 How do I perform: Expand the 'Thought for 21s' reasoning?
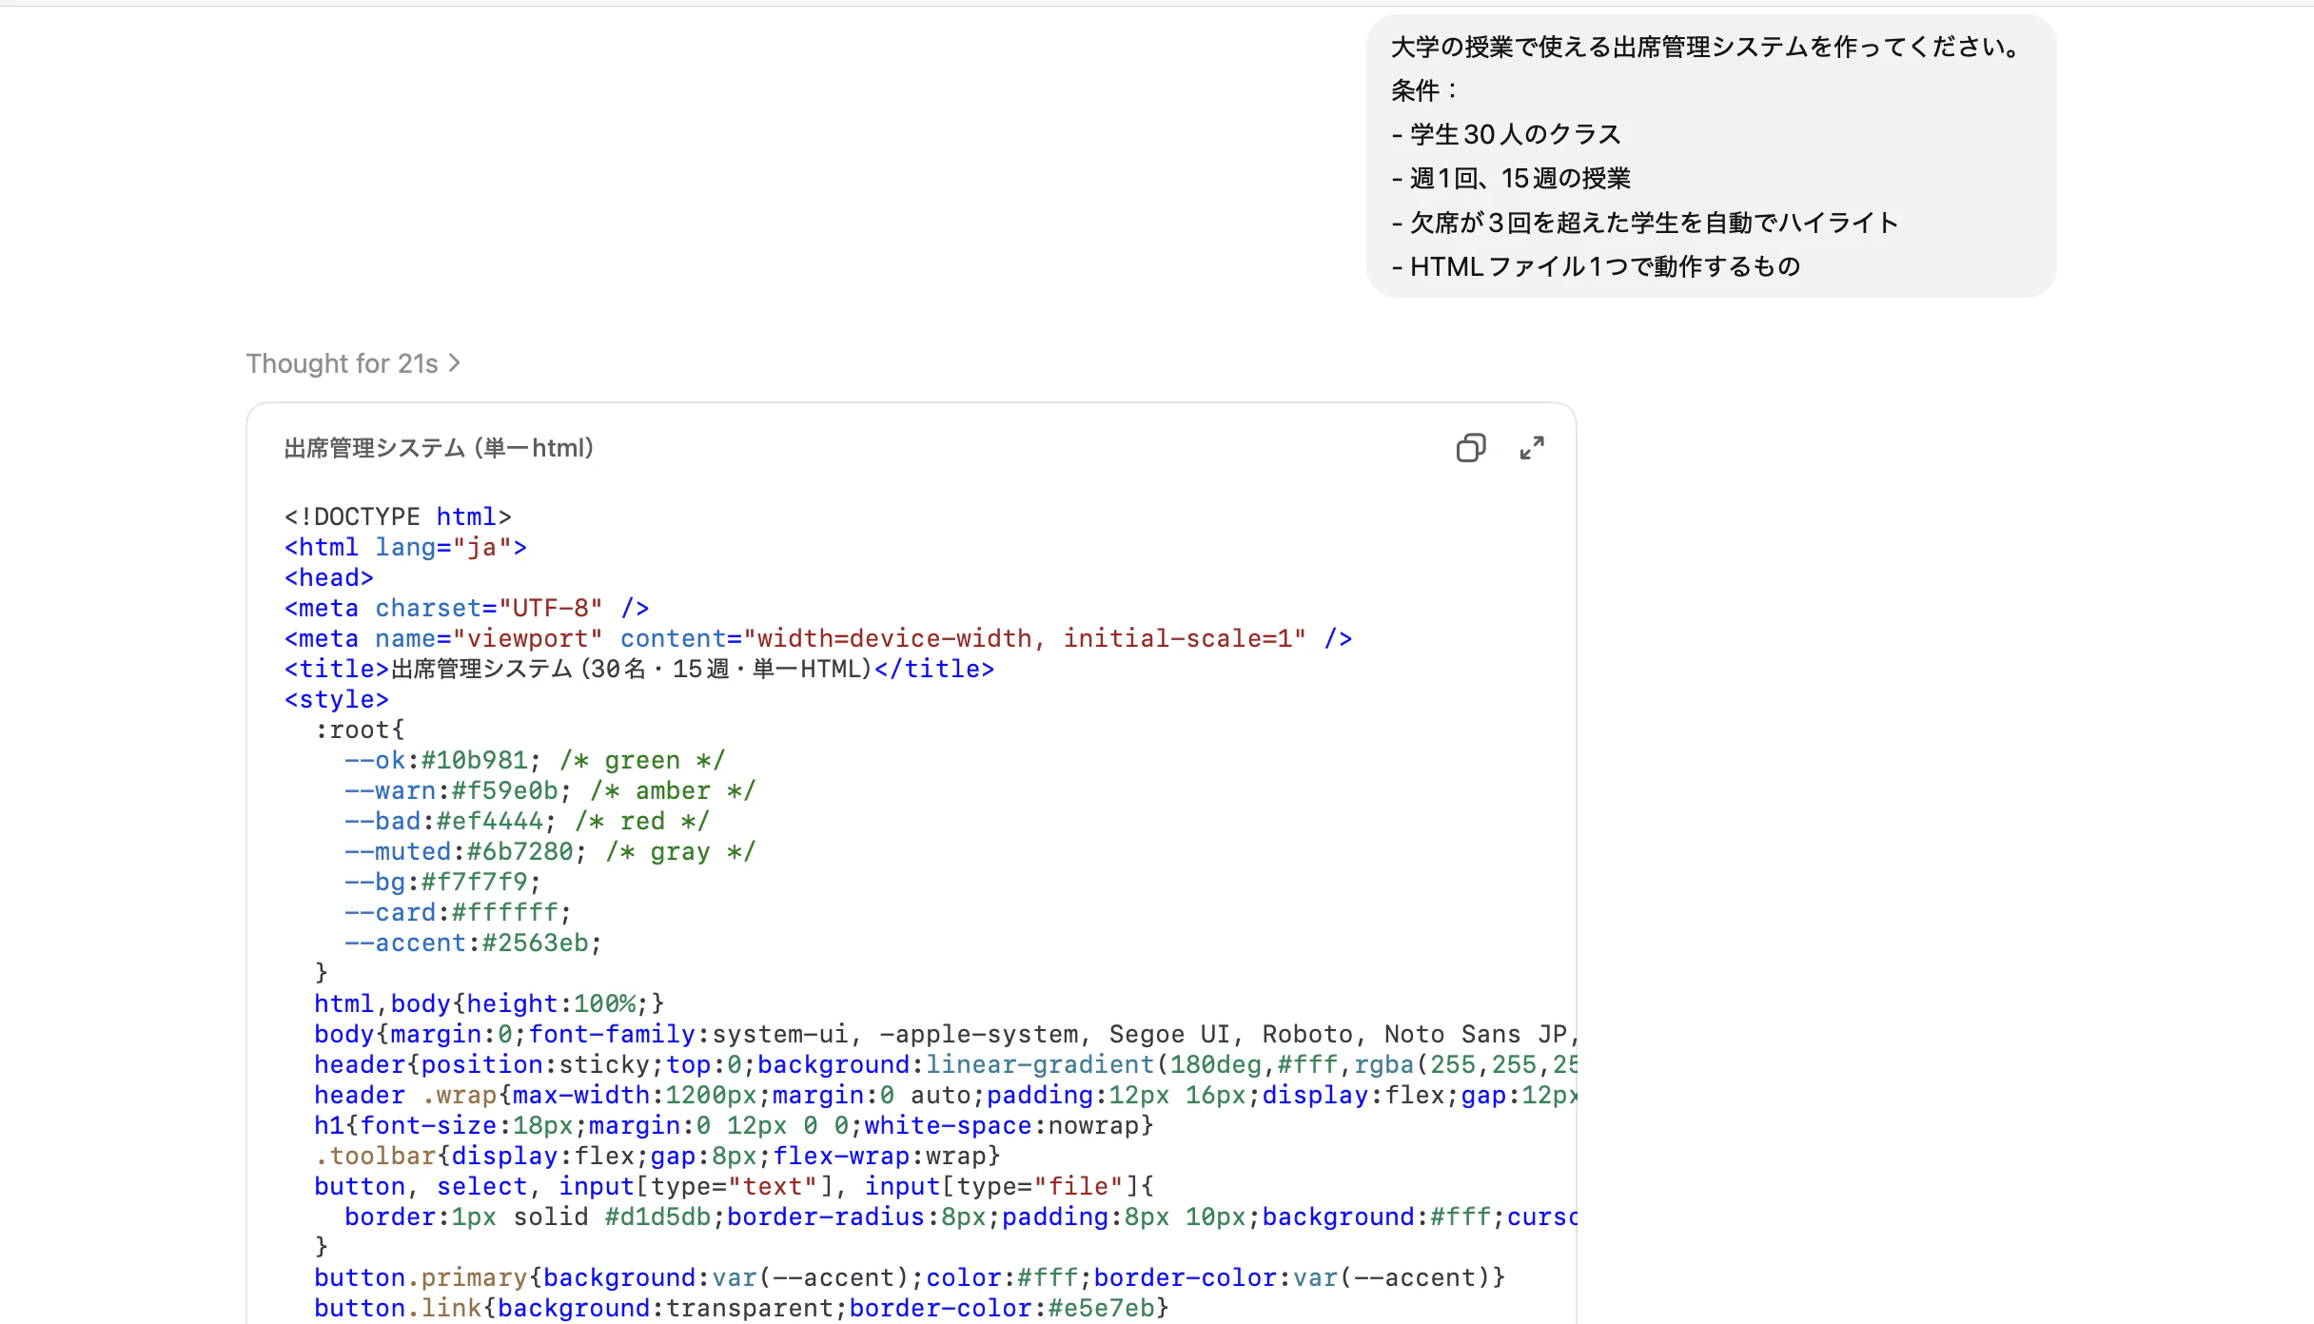tap(353, 363)
